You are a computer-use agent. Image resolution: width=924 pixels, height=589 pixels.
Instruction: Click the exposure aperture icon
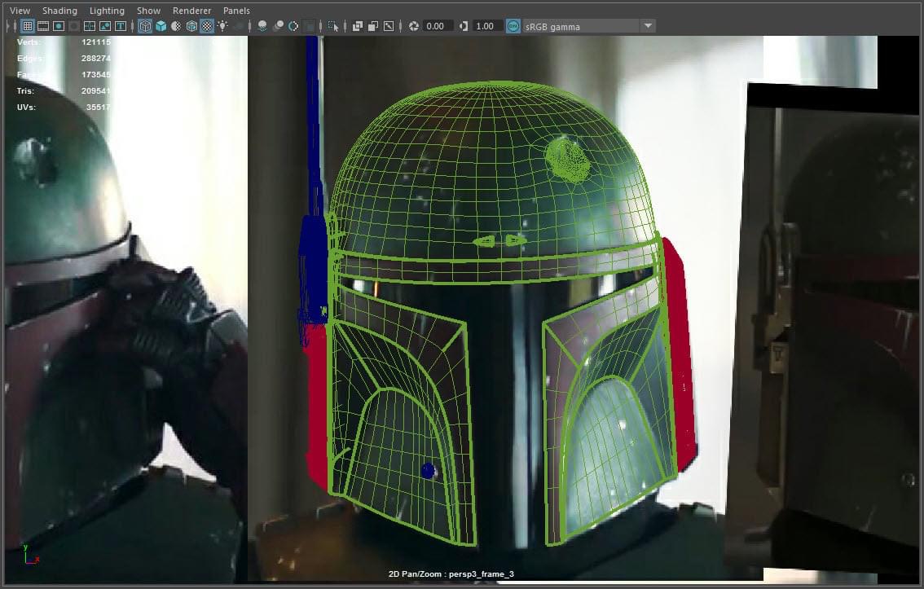(x=414, y=26)
